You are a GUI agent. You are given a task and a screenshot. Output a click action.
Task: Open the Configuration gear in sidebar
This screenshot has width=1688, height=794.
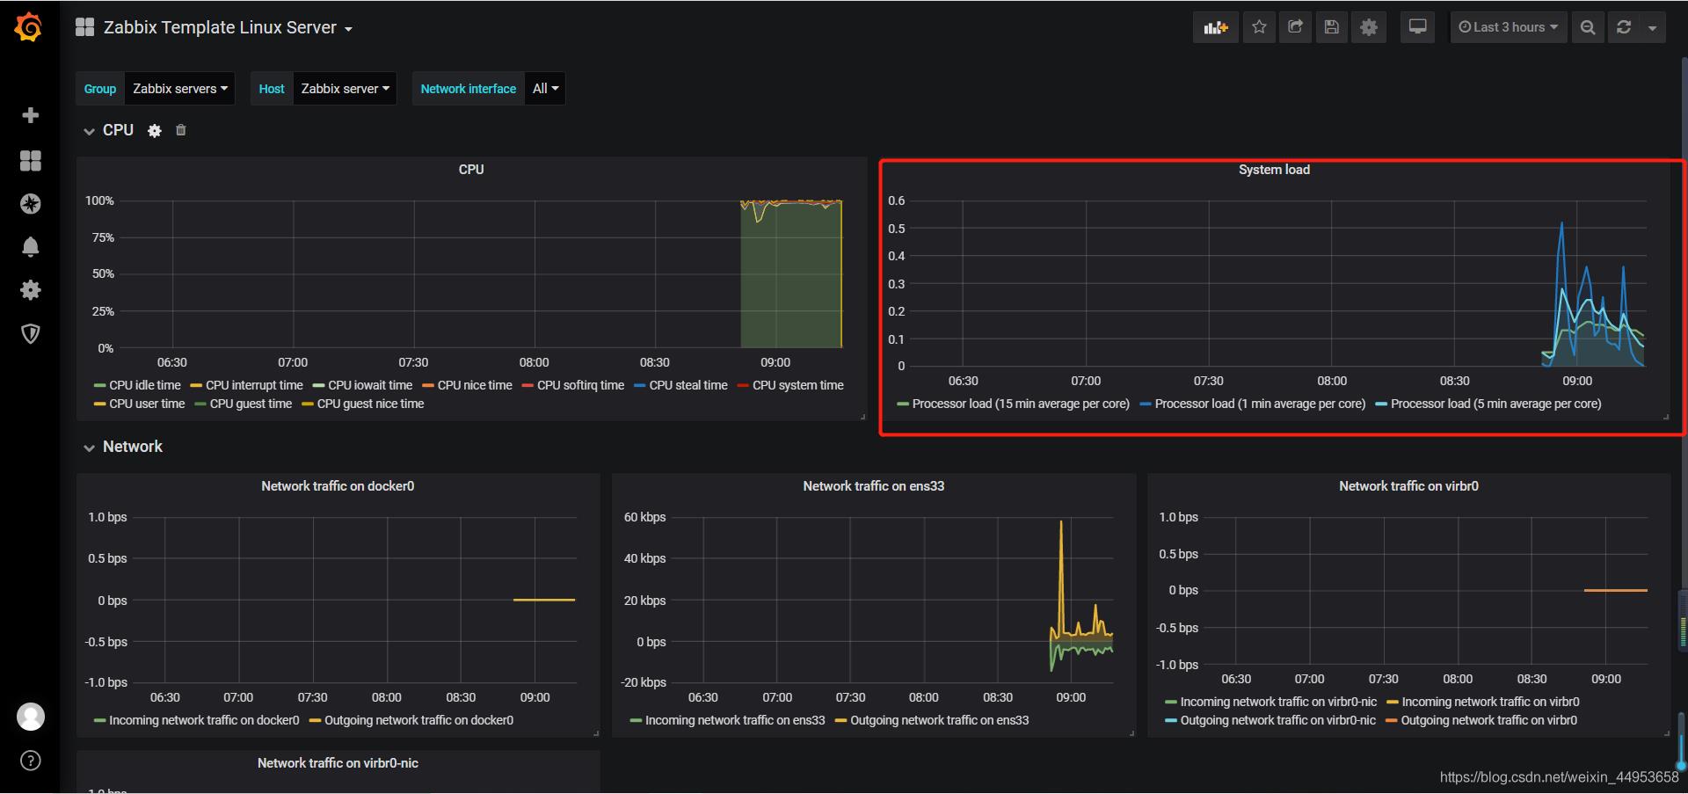(30, 290)
